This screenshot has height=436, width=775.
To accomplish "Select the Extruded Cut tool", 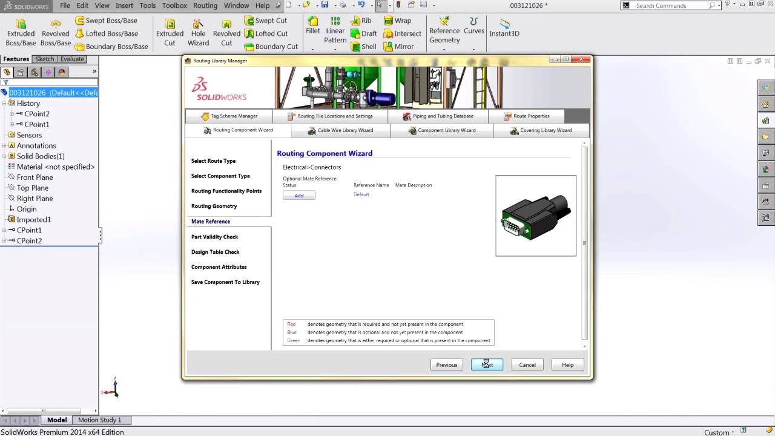I will pyautogui.click(x=170, y=33).
